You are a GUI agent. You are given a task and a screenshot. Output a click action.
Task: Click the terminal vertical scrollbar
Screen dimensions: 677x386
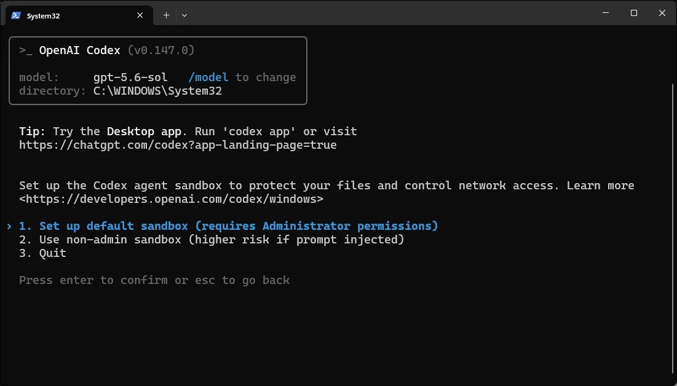pos(674,229)
